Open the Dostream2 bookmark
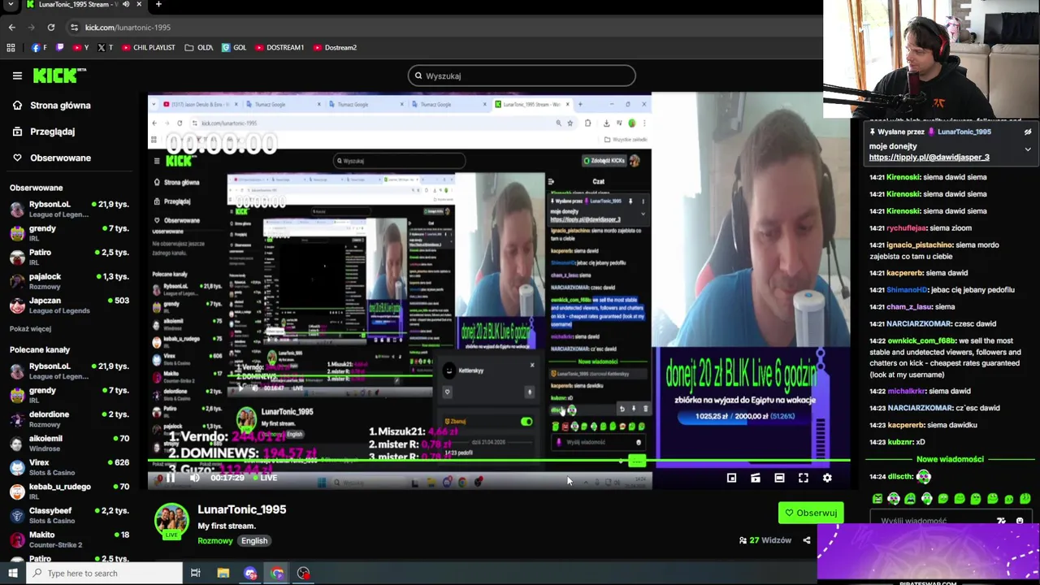Screen dimensions: 1040x585 335,47
